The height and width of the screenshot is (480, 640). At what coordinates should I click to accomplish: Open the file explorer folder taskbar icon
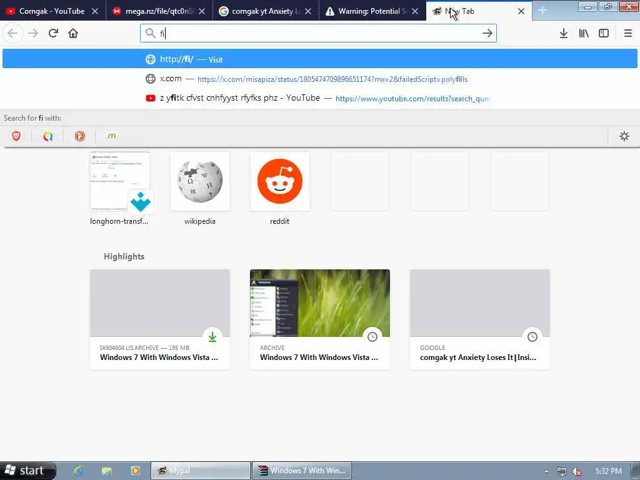click(106, 471)
